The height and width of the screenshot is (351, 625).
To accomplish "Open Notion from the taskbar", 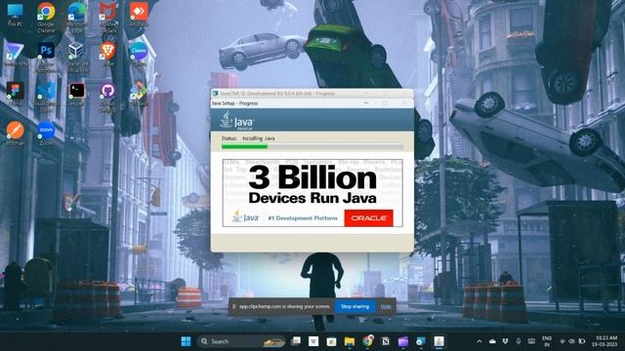I will pyautogui.click(x=386, y=341).
